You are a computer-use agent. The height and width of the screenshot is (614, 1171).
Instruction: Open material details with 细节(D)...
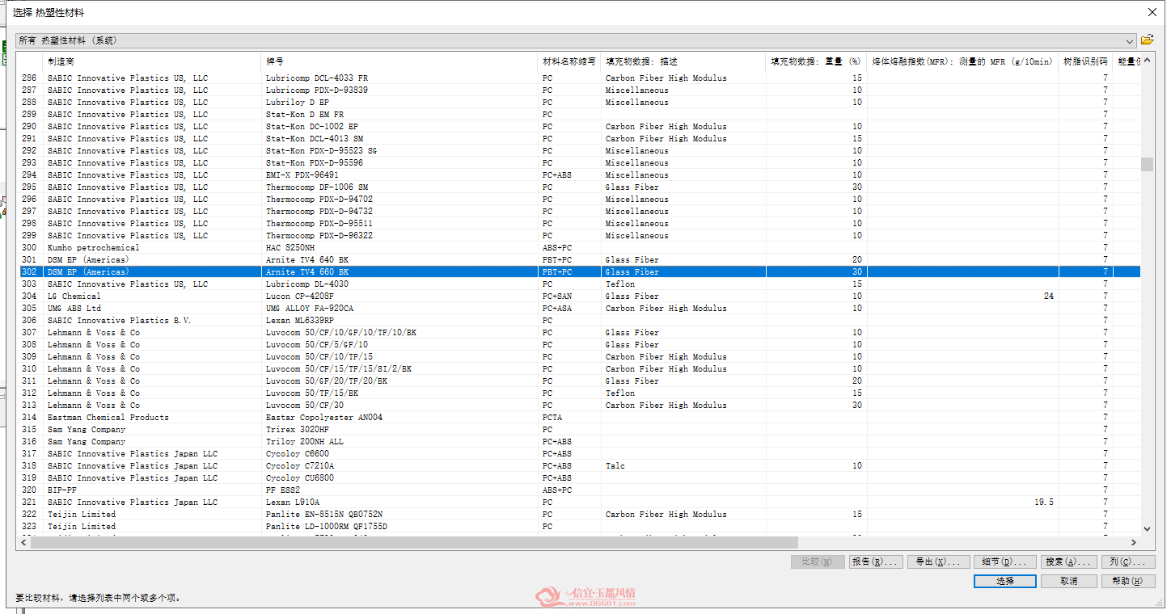(x=1004, y=561)
